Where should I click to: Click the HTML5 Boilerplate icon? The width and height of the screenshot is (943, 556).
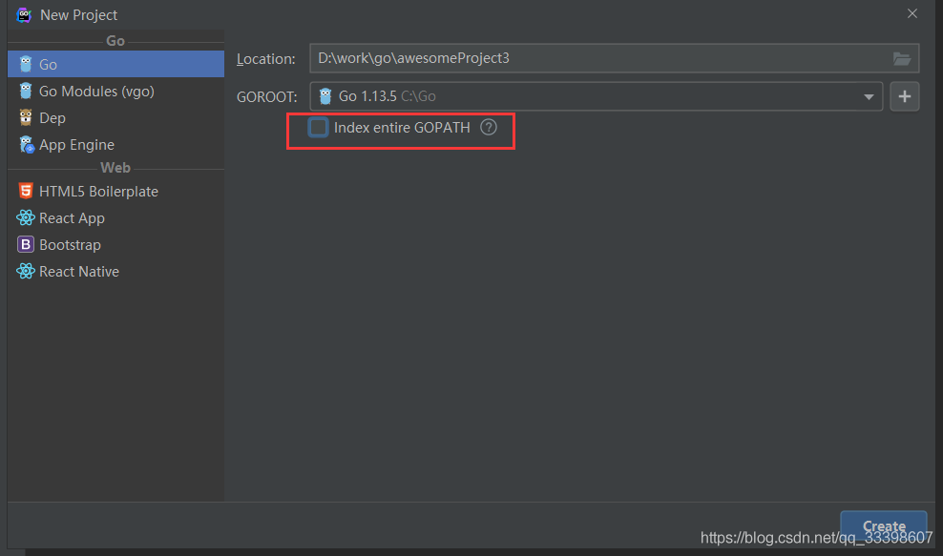click(x=25, y=192)
